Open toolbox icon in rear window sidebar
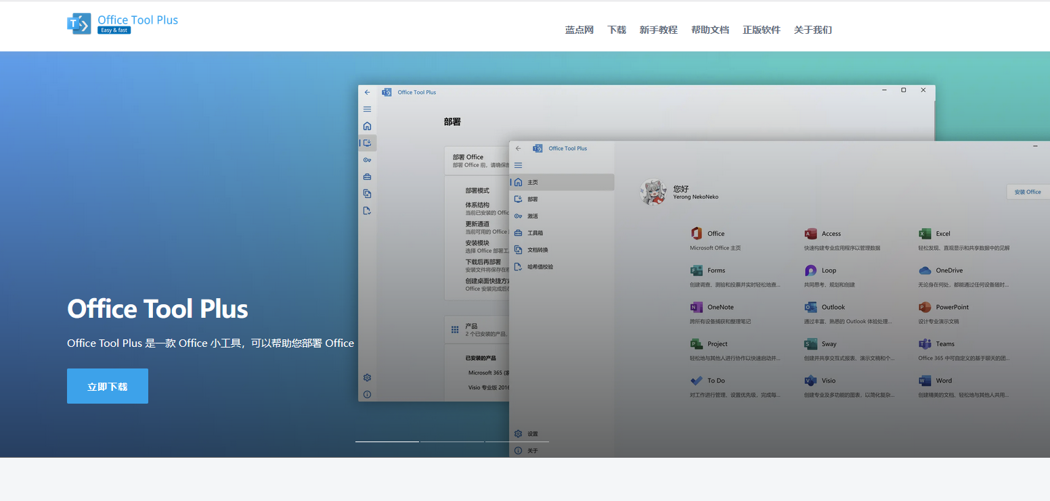This screenshot has width=1050, height=501. coord(367,177)
